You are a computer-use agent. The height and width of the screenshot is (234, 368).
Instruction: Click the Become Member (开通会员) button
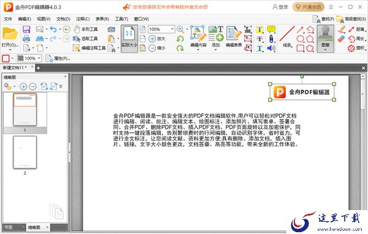(x=308, y=7)
